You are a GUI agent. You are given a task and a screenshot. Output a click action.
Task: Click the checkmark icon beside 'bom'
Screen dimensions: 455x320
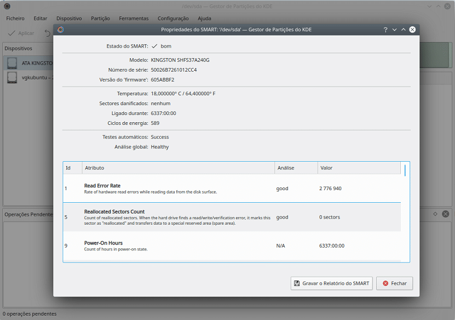[x=154, y=46]
